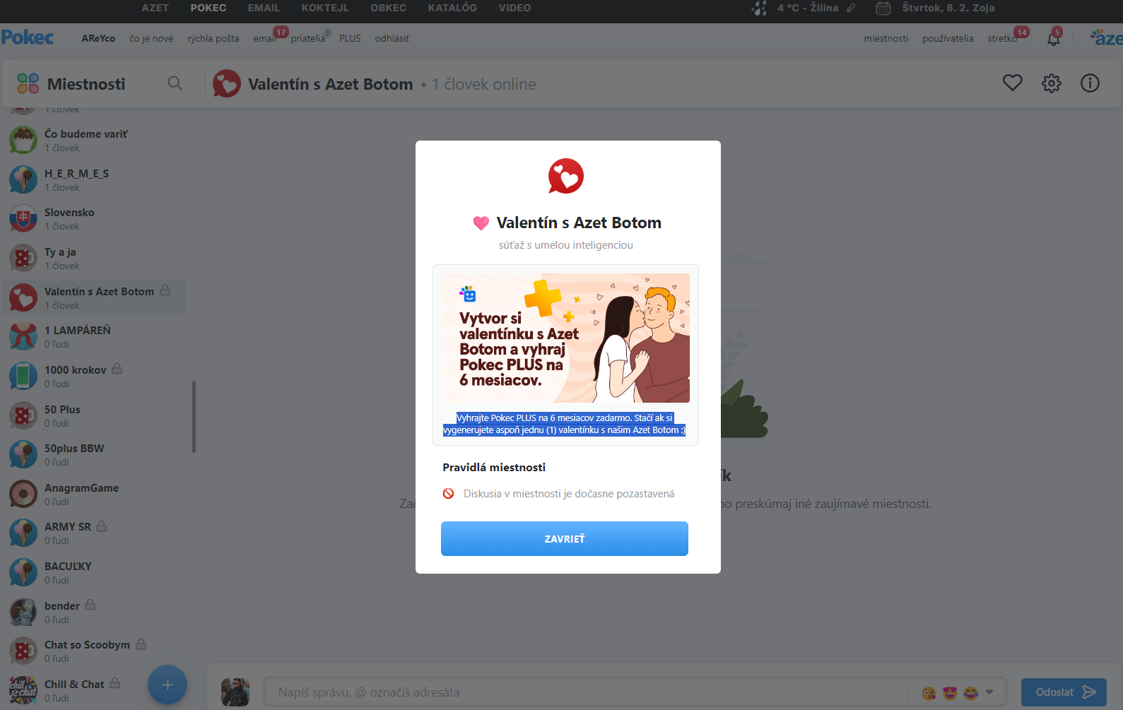Open the heart favorite icon in room header
The width and height of the screenshot is (1123, 710).
coord(1012,83)
